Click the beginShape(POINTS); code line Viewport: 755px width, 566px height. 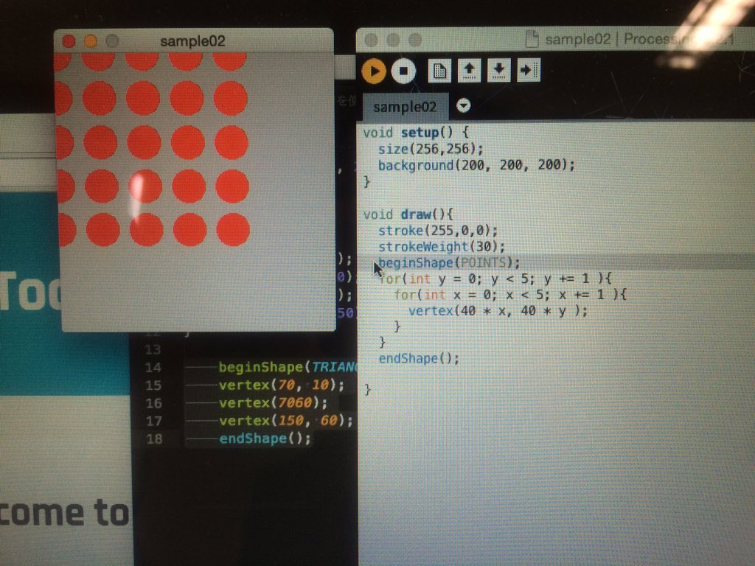(x=449, y=263)
